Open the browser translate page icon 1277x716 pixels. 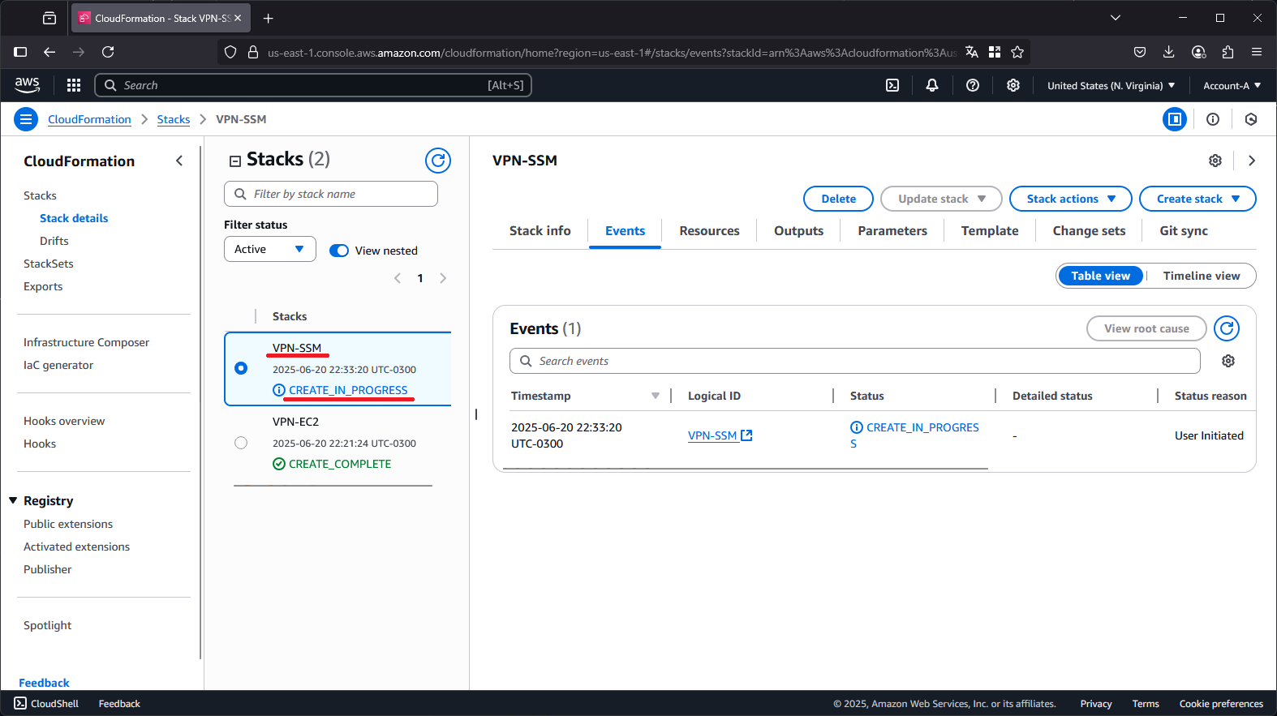point(972,52)
